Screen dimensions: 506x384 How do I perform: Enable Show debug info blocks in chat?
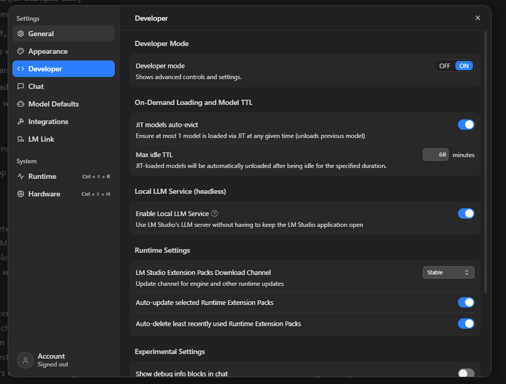point(466,373)
